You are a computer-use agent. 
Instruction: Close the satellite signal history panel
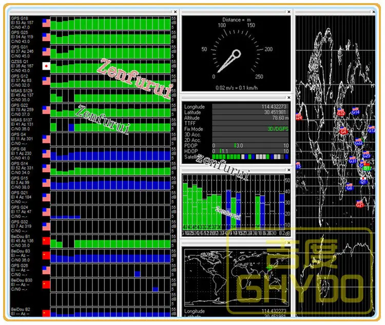(x=175, y=12)
